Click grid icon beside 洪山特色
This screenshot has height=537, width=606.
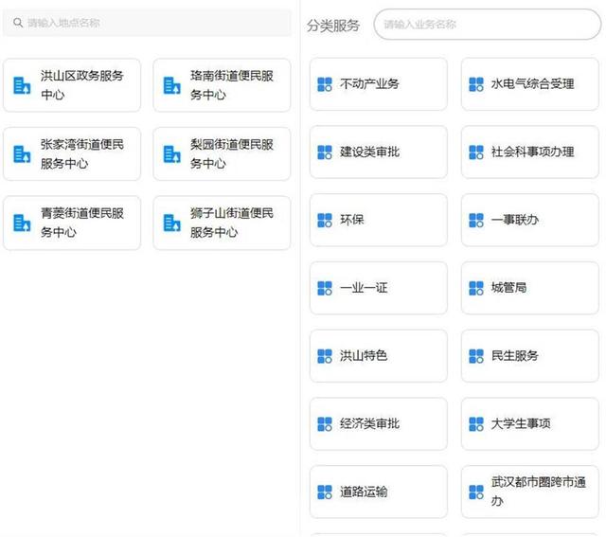(325, 356)
